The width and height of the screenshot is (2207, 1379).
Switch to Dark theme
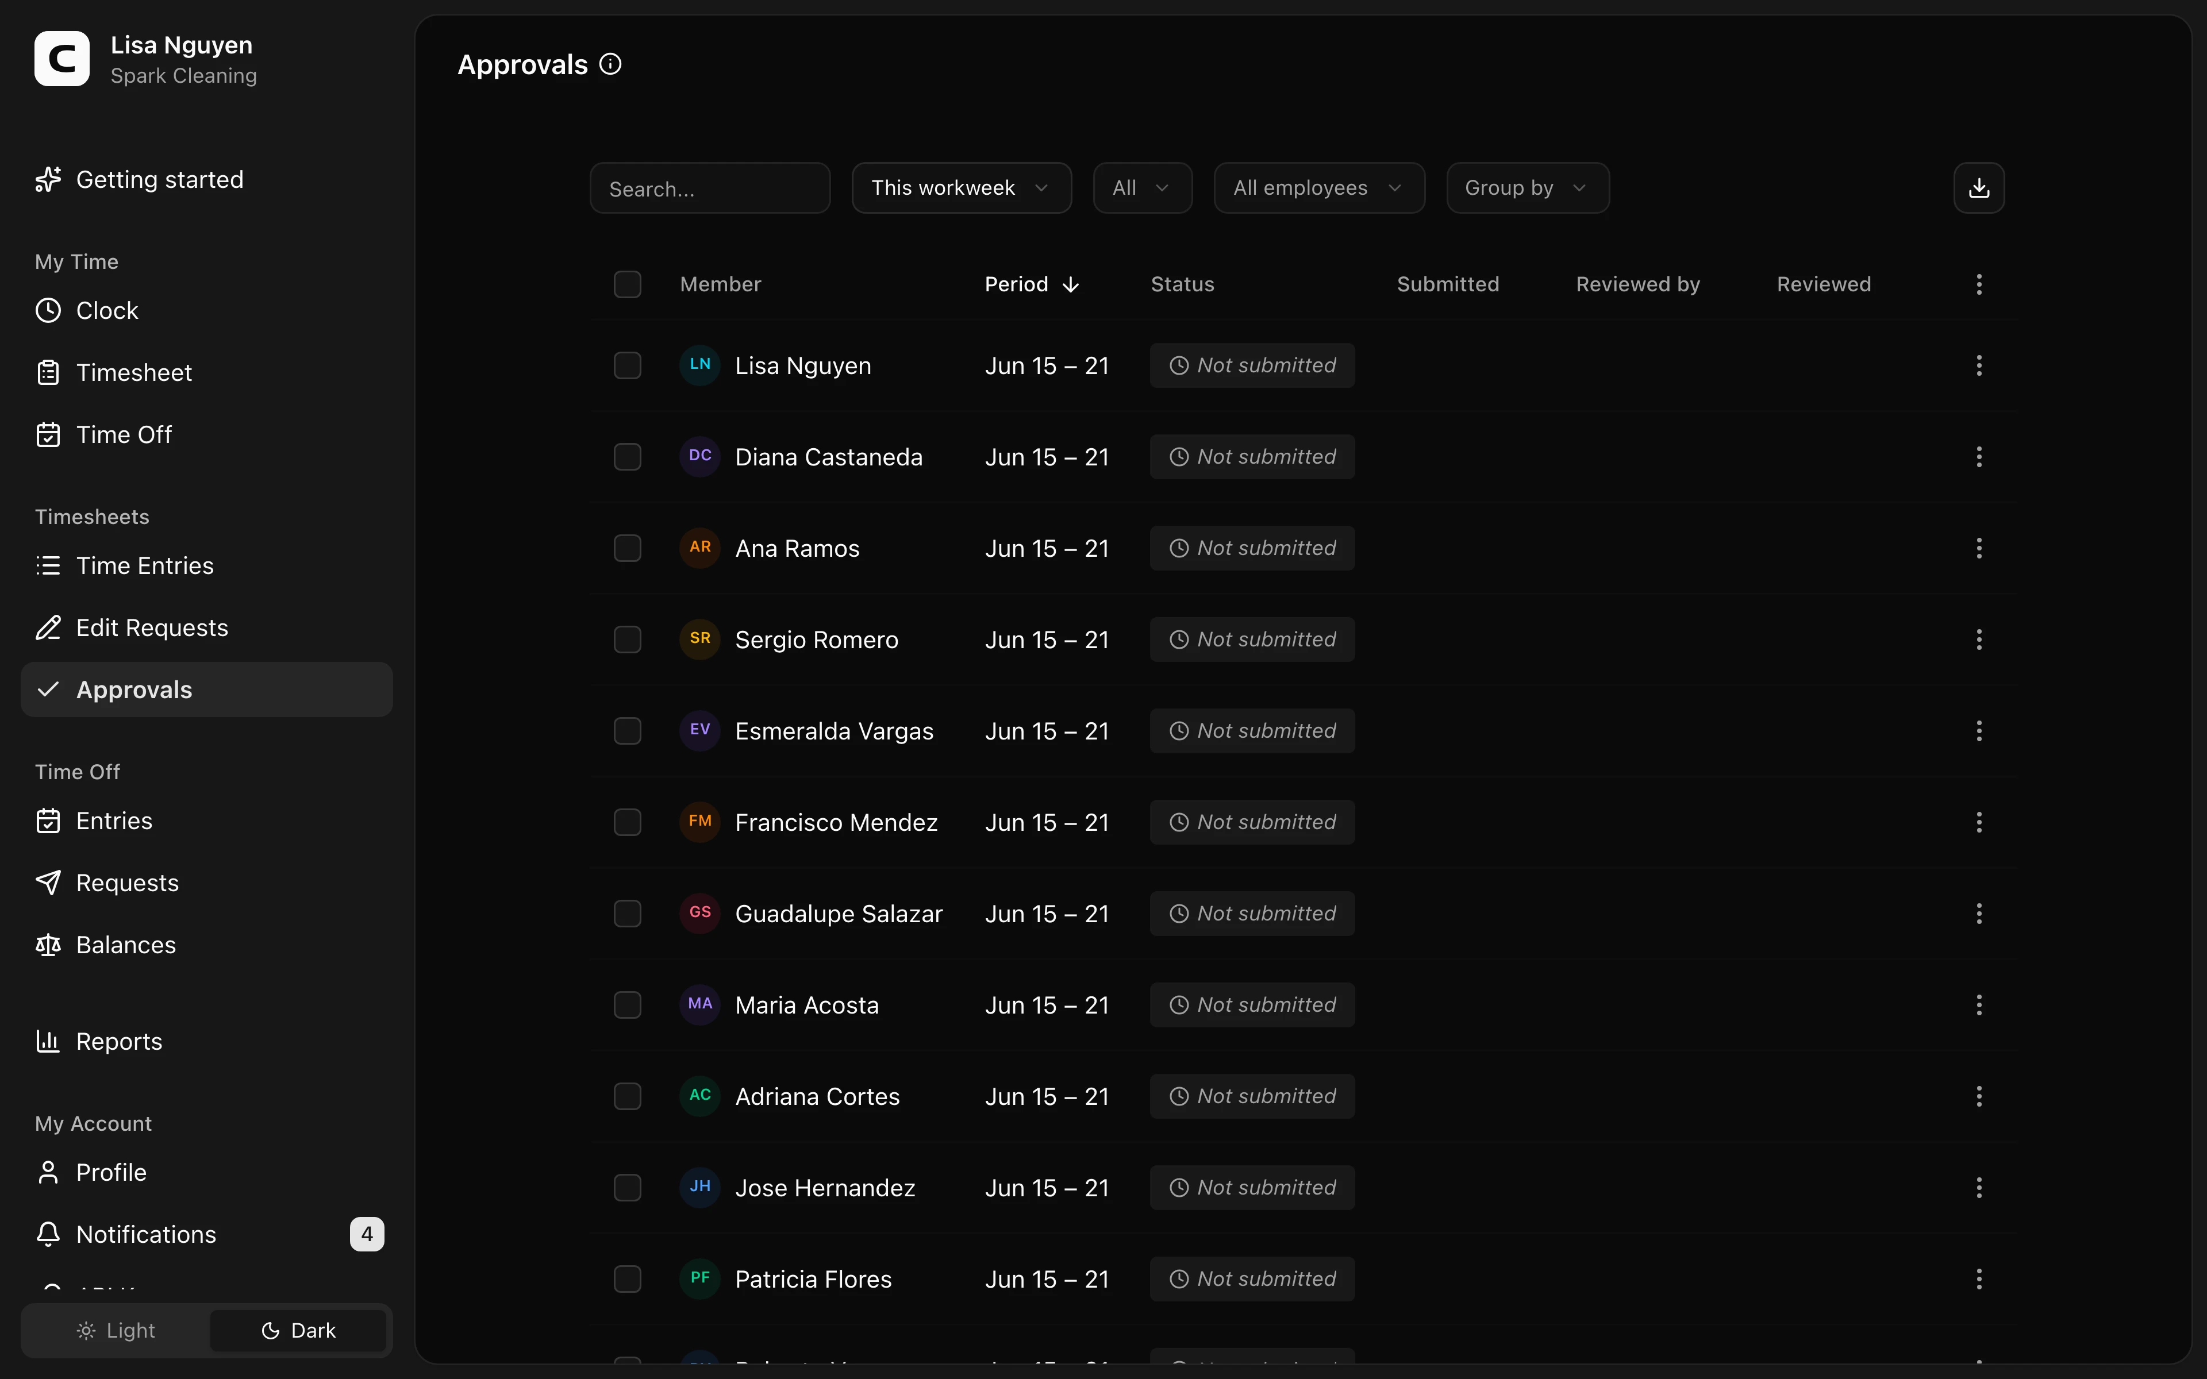(x=298, y=1331)
